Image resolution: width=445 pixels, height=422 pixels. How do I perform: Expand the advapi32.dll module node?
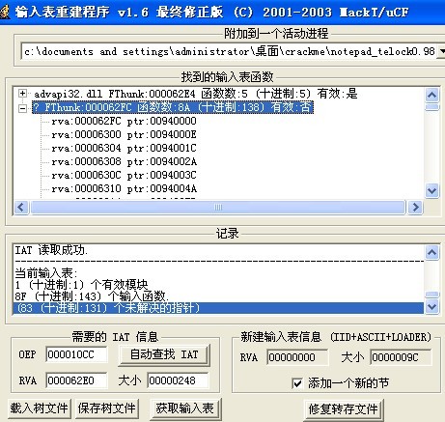pos(22,94)
